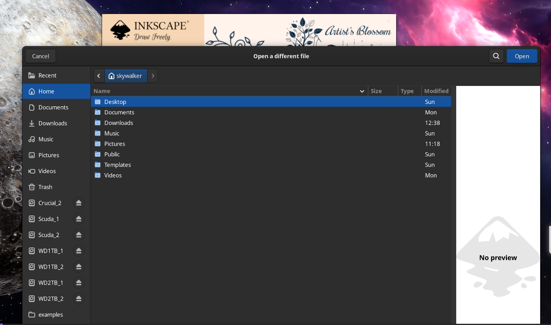Screen dimensions: 551x325
Task: Select the Public folder in the file list
Action: [x=271, y=154]
